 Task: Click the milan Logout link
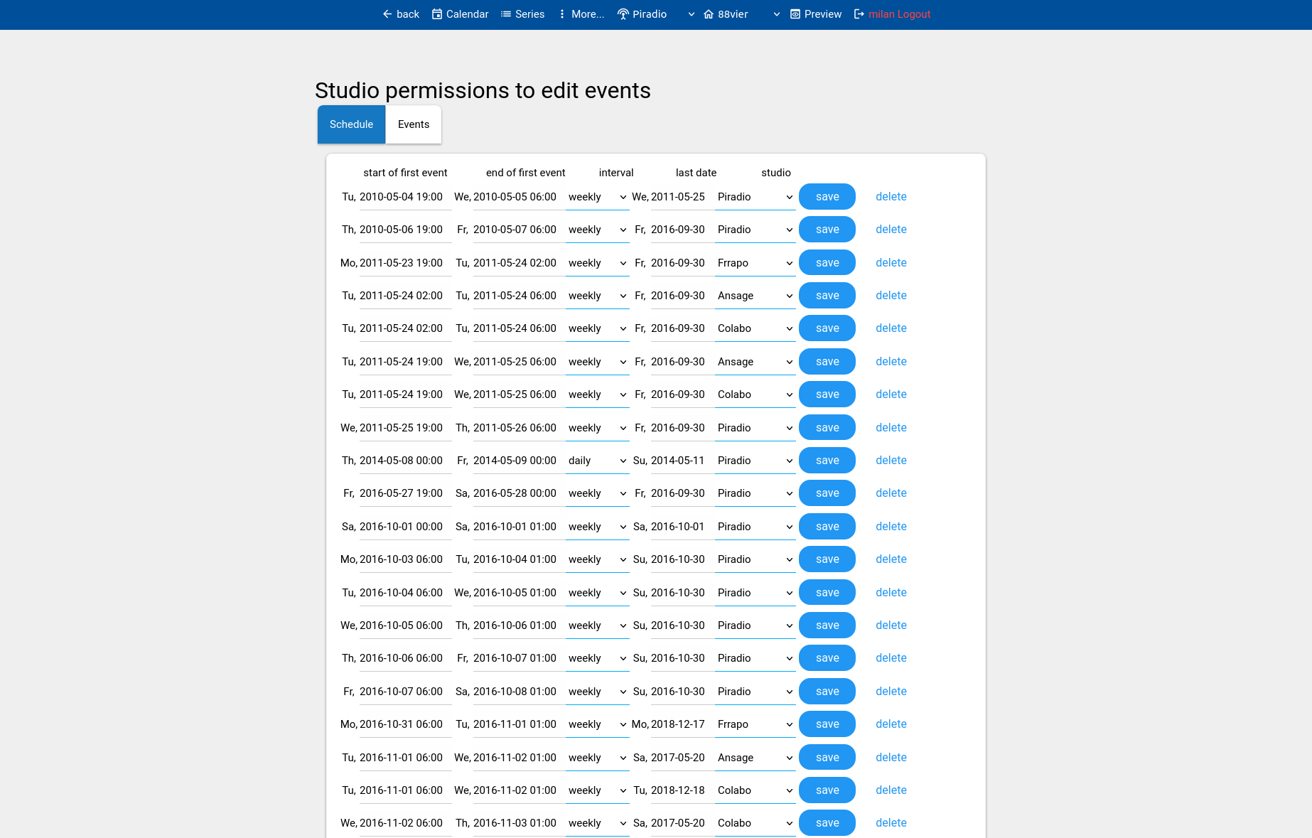click(x=899, y=14)
